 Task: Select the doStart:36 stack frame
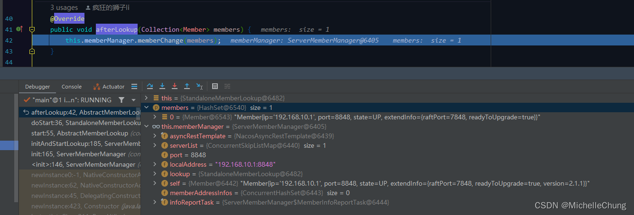pyautogui.click(x=81, y=123)
